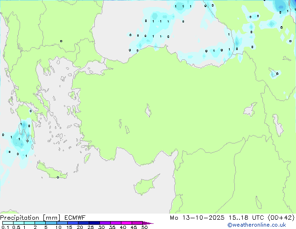Viewport: 296px width, 229px height.
Task: Click the island of Cyprus on the map
Action: [x=145, y=185]
